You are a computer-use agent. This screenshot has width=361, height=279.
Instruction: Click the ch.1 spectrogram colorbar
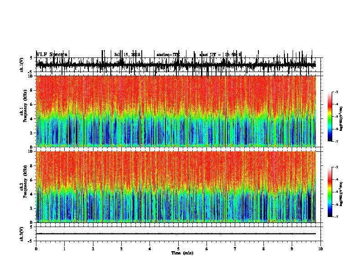click(x=330, y=117)
